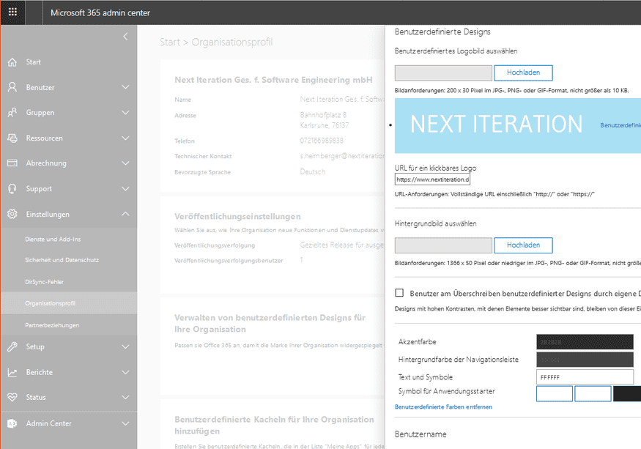Expand the Berichte chevron
This screenshot has width=641, height=449.
click(125, 372)
